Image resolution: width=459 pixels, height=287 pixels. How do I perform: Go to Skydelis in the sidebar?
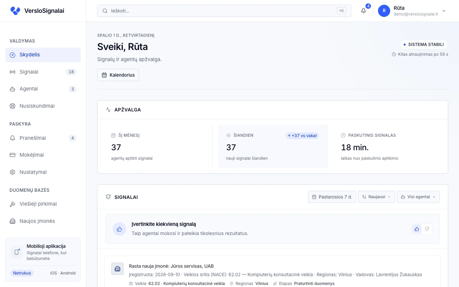tap(43, 55)
